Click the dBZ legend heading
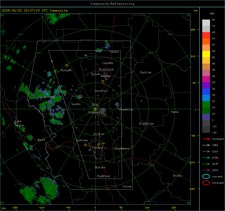The width and height of the screenshot is (225, 211). 212,13
